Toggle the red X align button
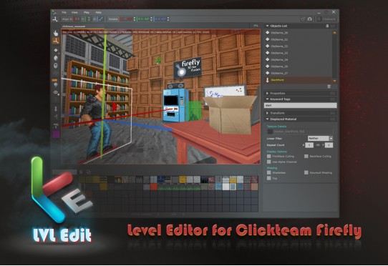Viewport: 388px width, 266px height. click(x=77, y=19)
